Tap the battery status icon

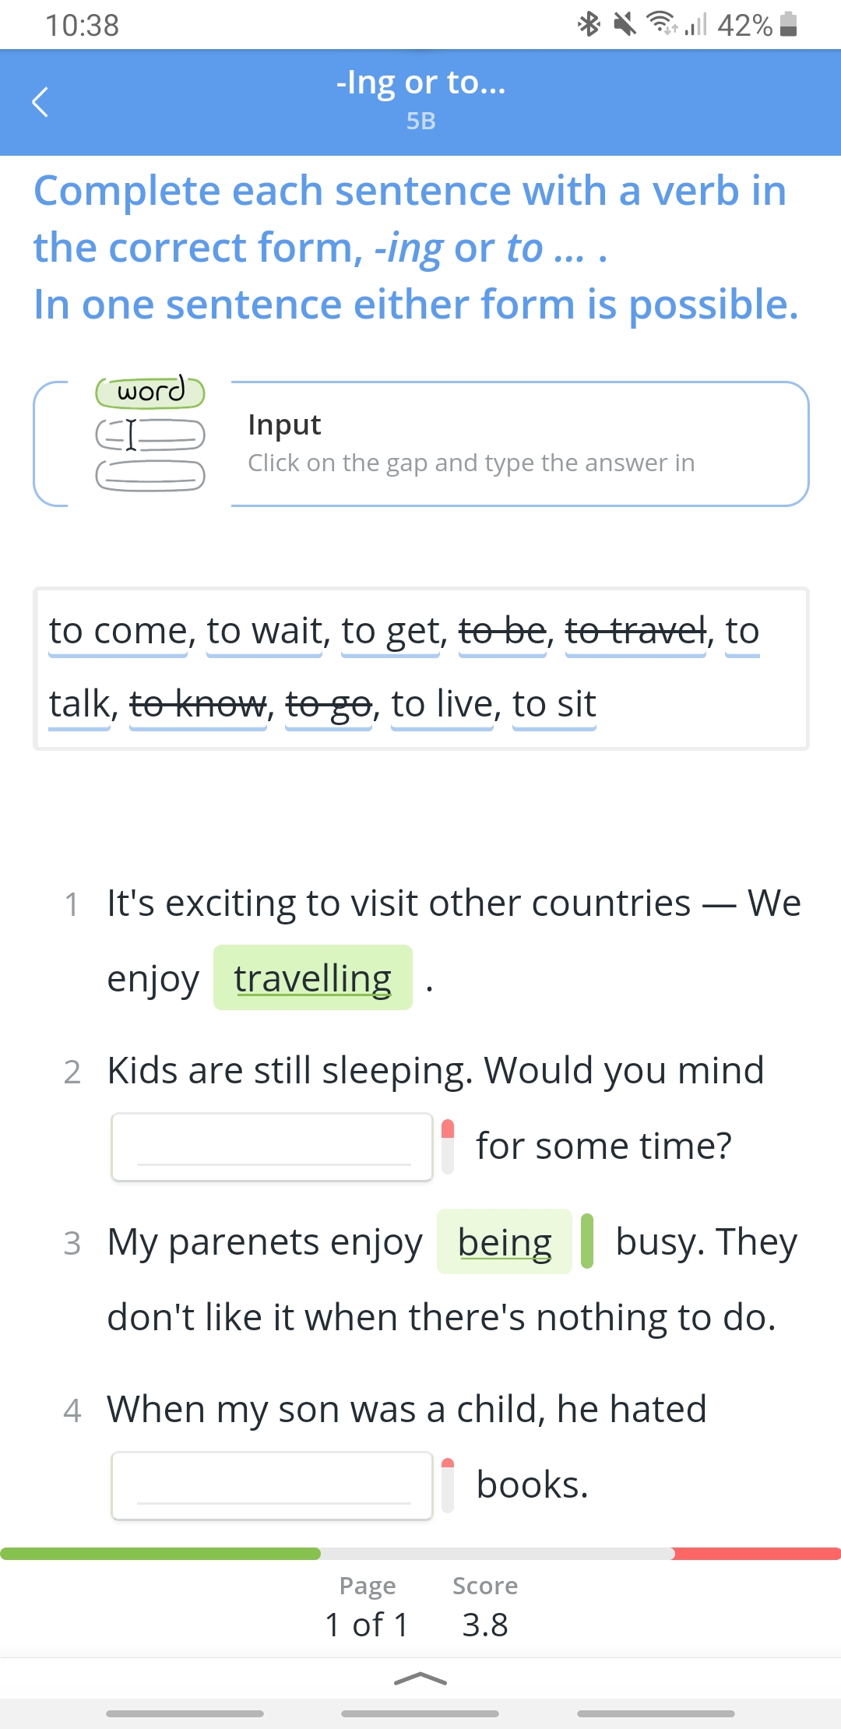pos(788,24)
